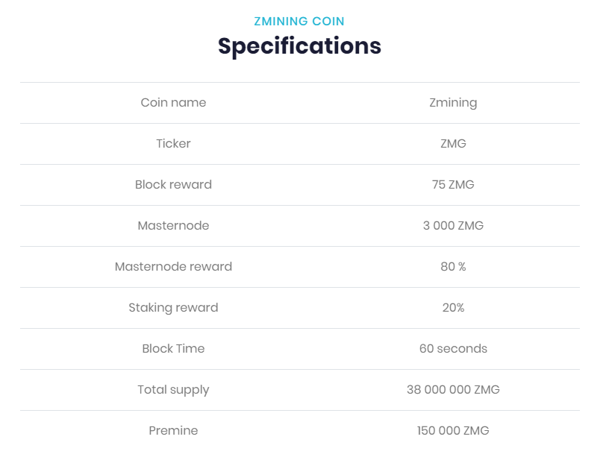Viewport: 600px width, 460px height.
Task: Select the Staking reward label
Action: [x=173, y=307]
